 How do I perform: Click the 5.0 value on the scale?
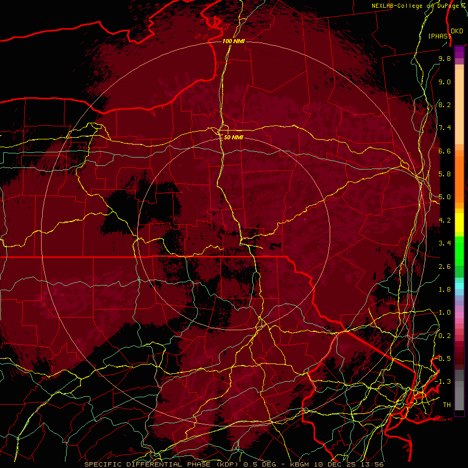click(445, 197)
